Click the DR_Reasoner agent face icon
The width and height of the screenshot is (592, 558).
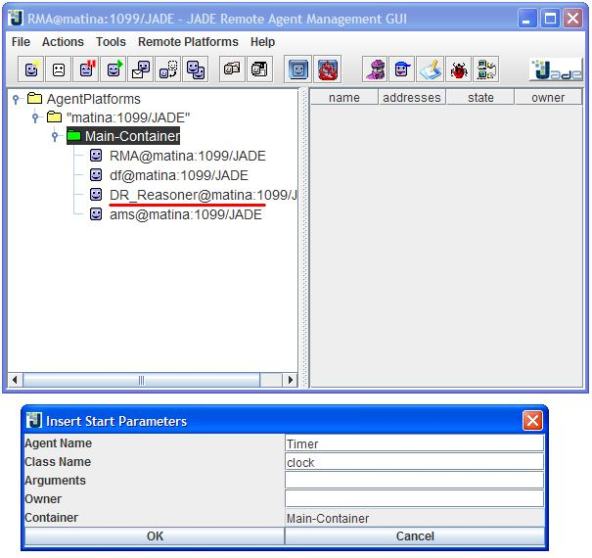coord(96,195)
